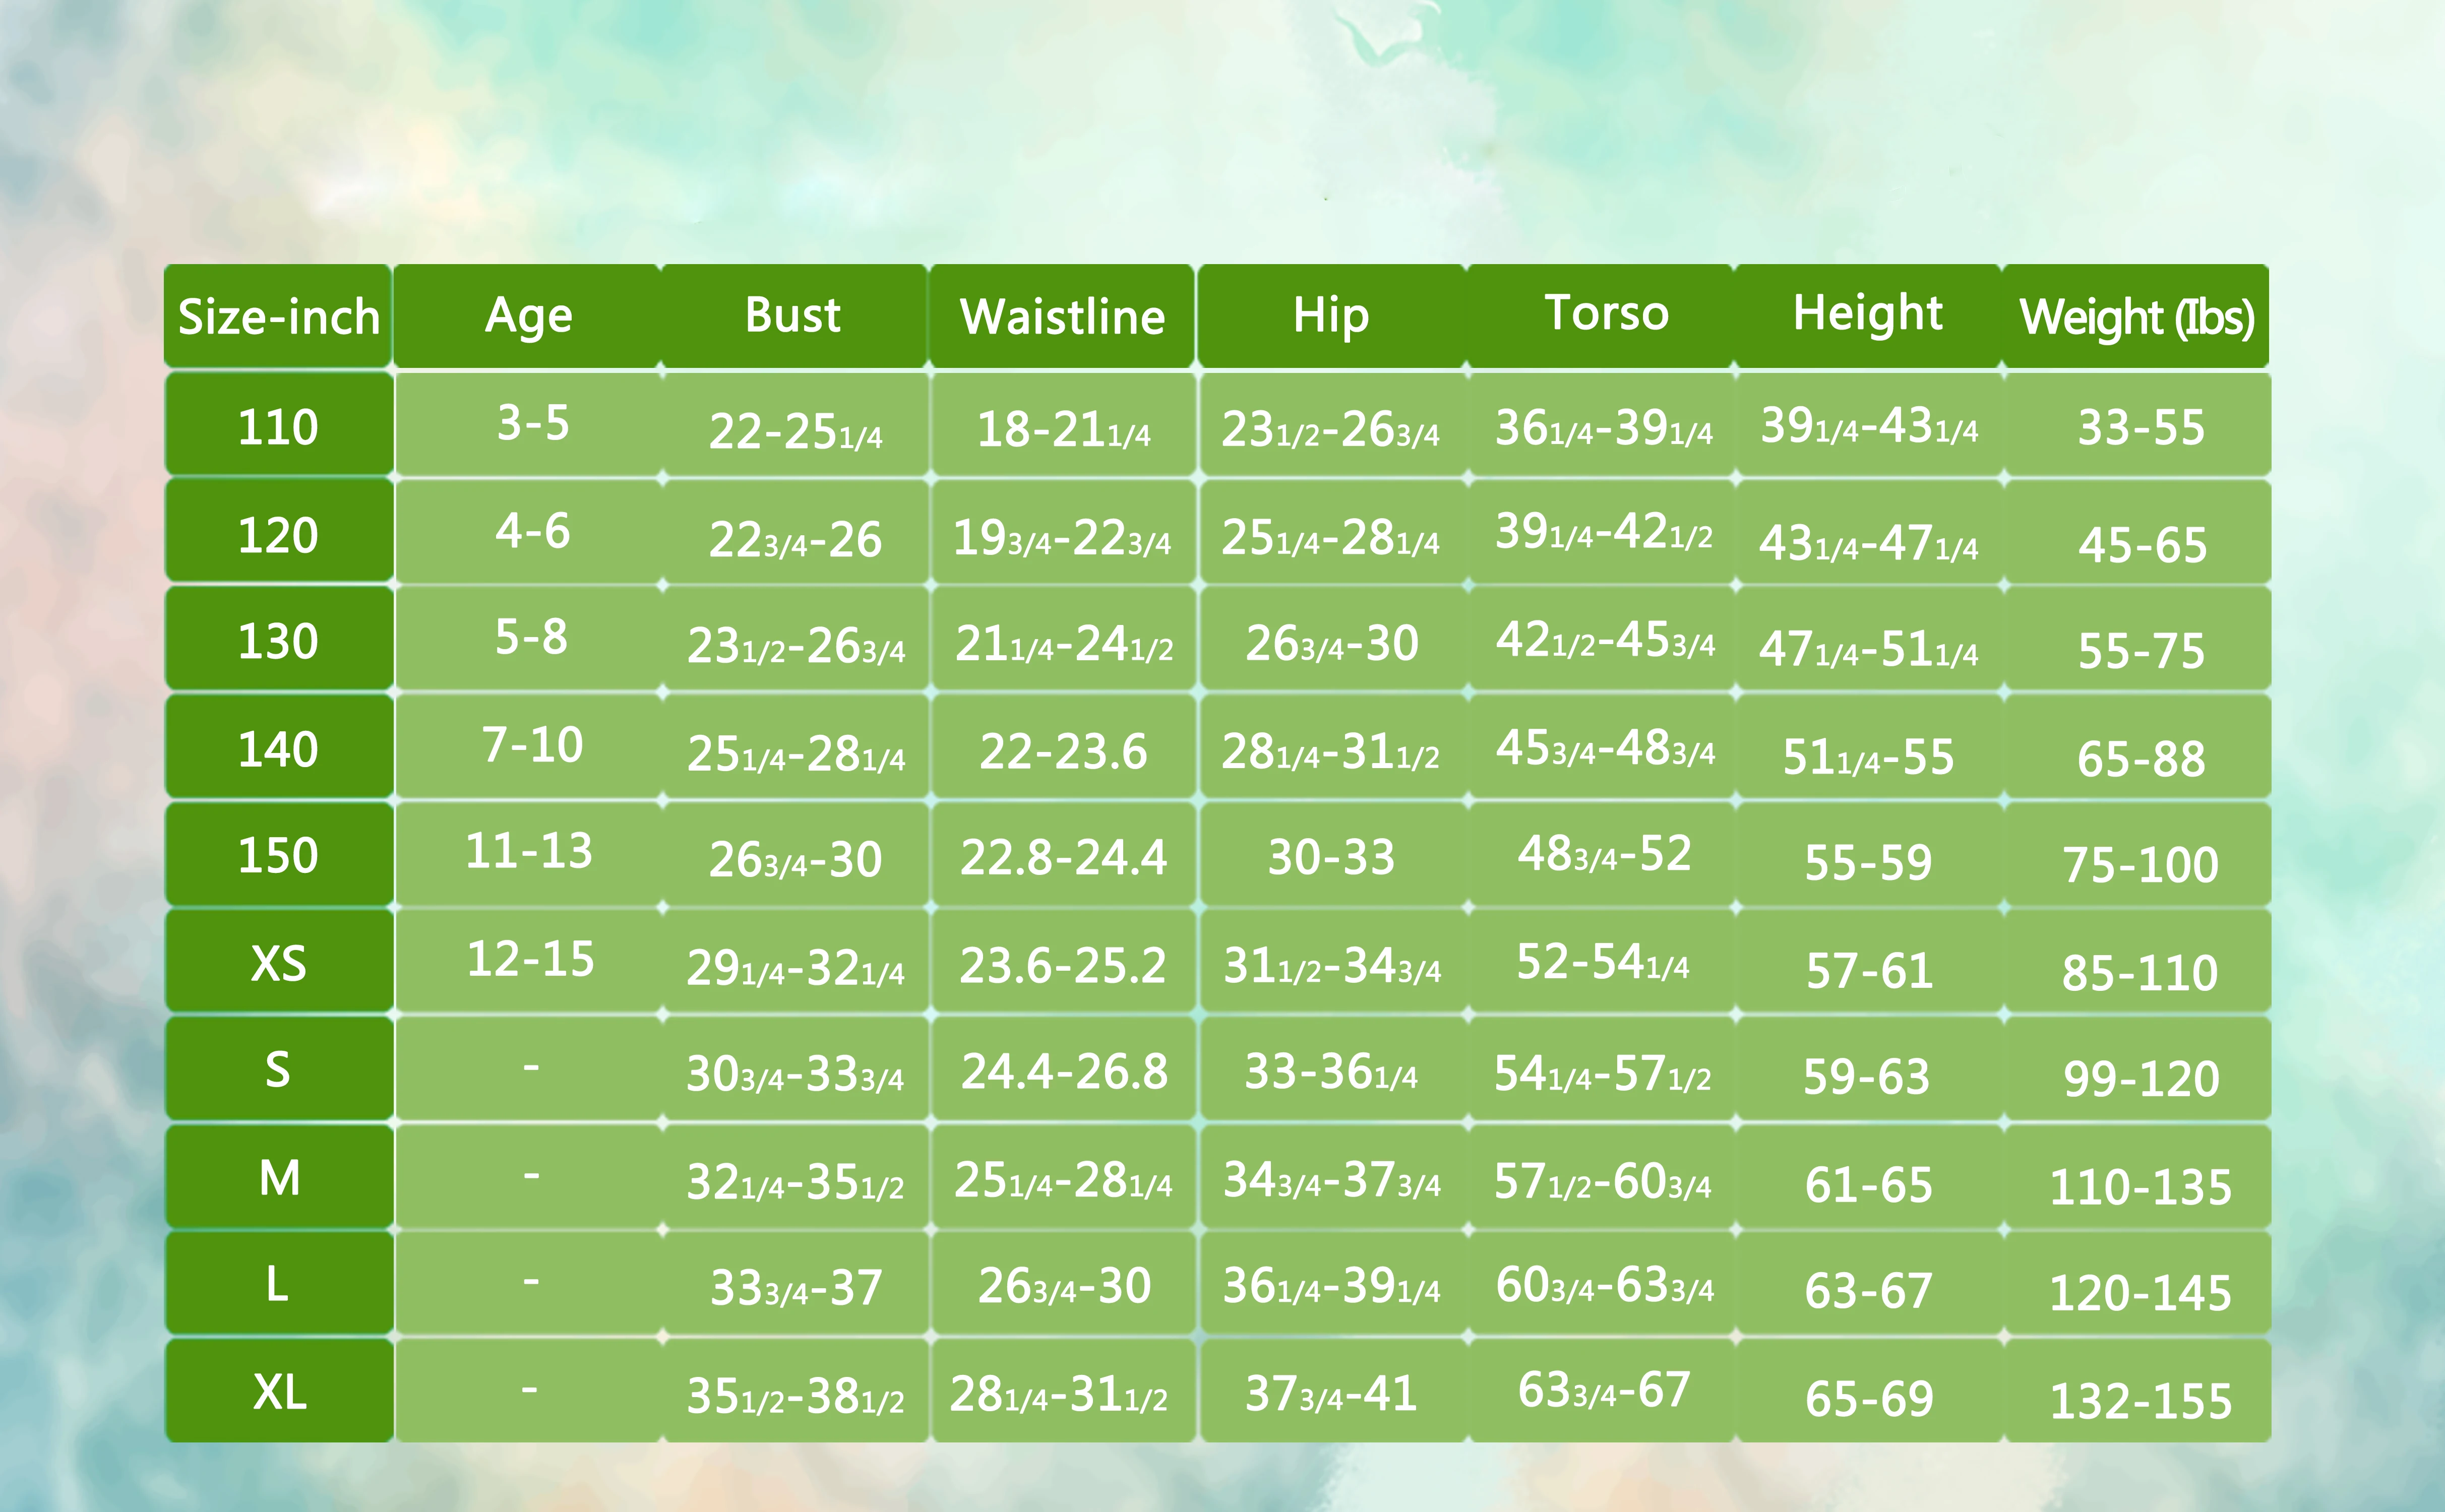Click the M size row label
Image resolution: width=2445 pixels, height=1512 pixels.
(x=278, y=1178)
